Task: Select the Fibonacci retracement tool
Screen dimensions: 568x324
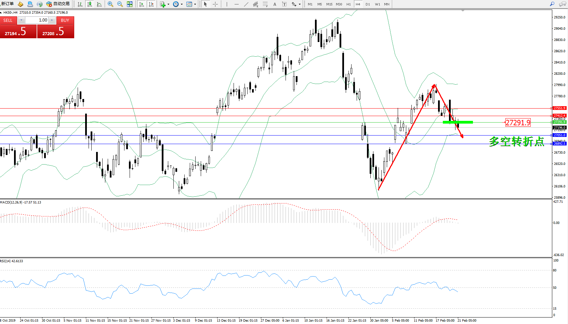Action: pyautogui.click(x=265, y=4)
